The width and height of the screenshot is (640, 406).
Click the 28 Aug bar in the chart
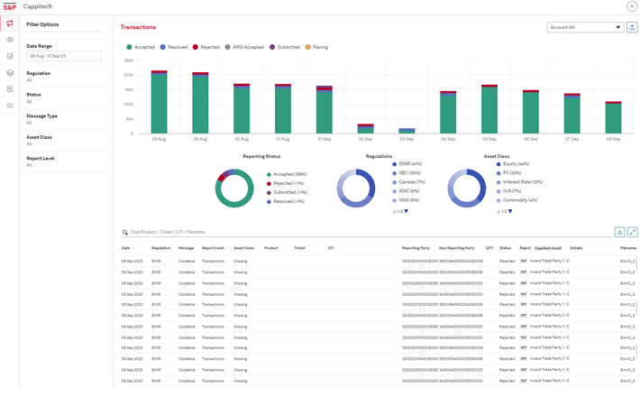(x=159, y=102)
